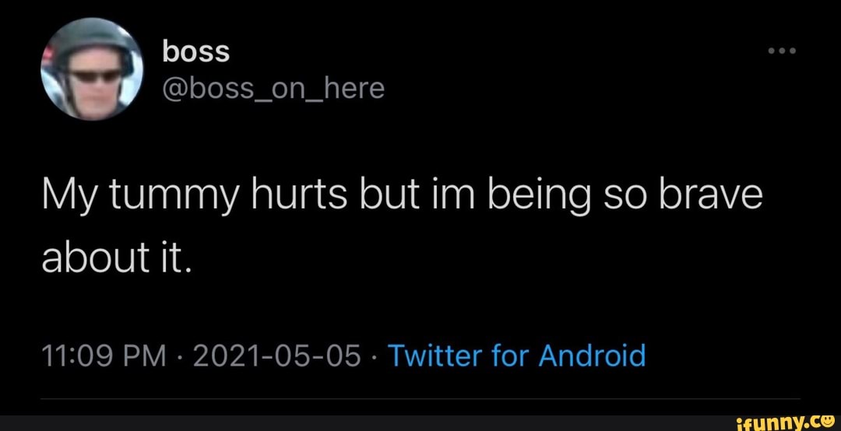This screenshot has width=841, height=431.
Task: Open the three-dot more options menu
Action: pyautogui.click(x=781, y=52)
